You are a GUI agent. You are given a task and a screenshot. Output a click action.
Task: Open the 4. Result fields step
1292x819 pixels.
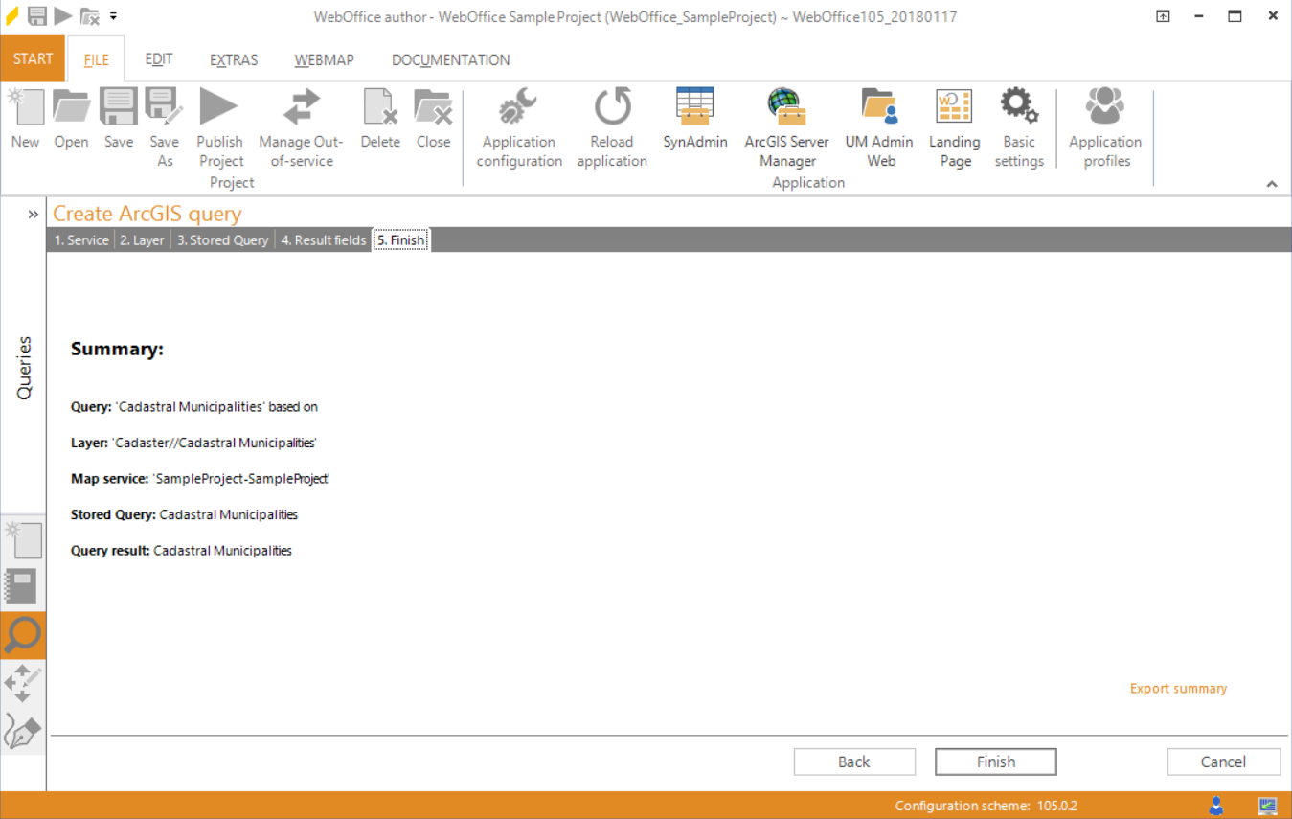[x=323, y=239]
